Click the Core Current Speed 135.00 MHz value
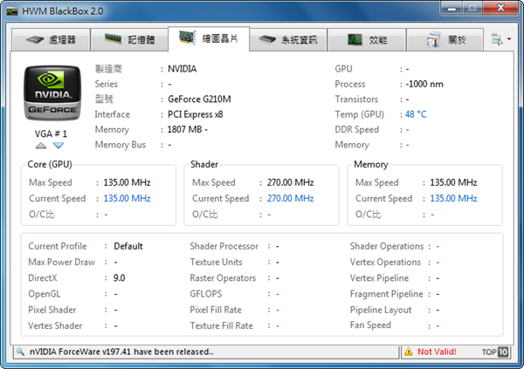 tap(127, 198)
